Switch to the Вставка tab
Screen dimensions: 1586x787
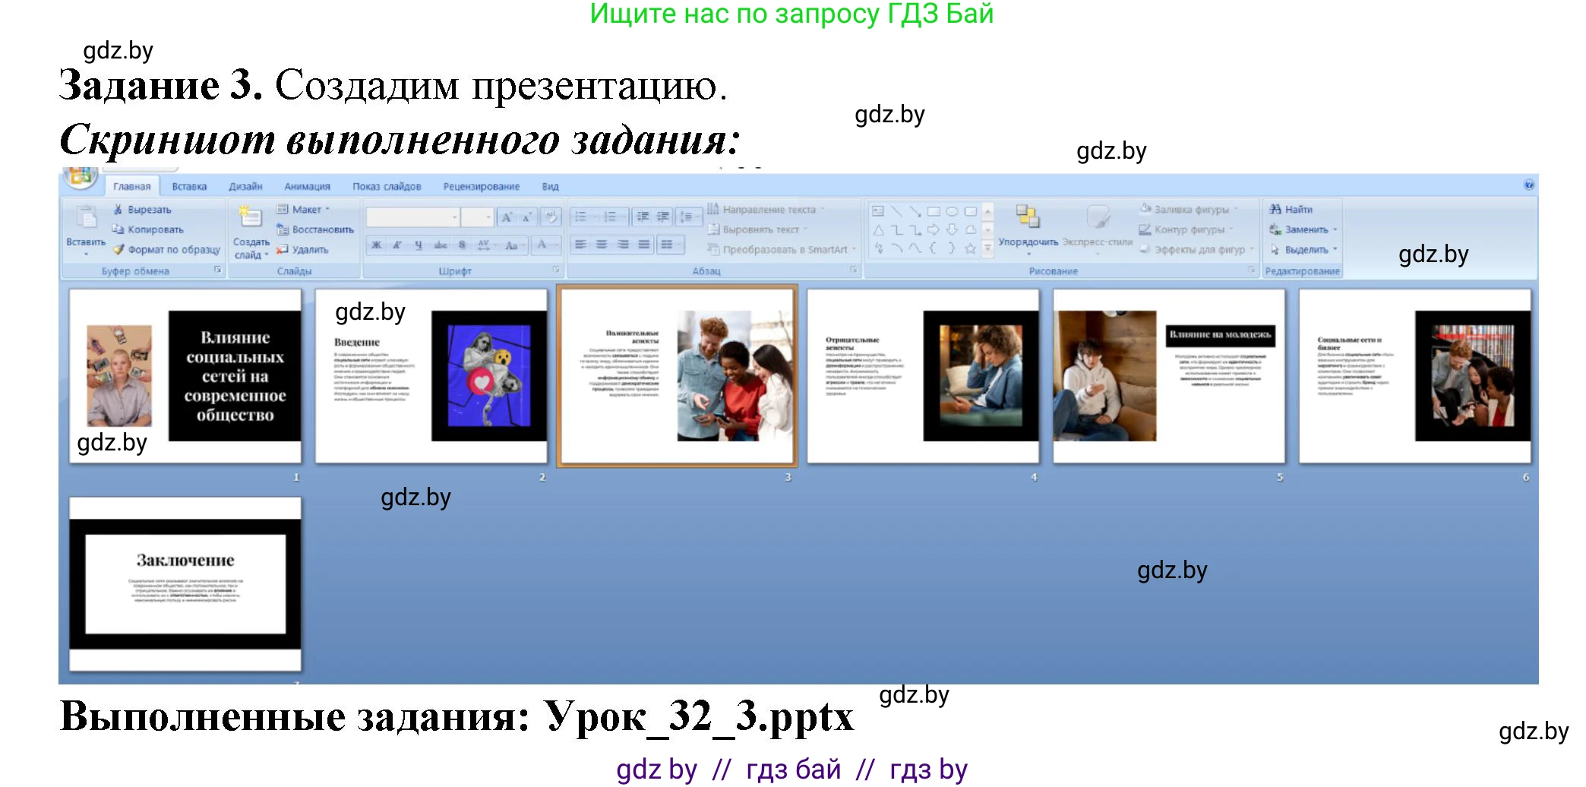[189, 186]
